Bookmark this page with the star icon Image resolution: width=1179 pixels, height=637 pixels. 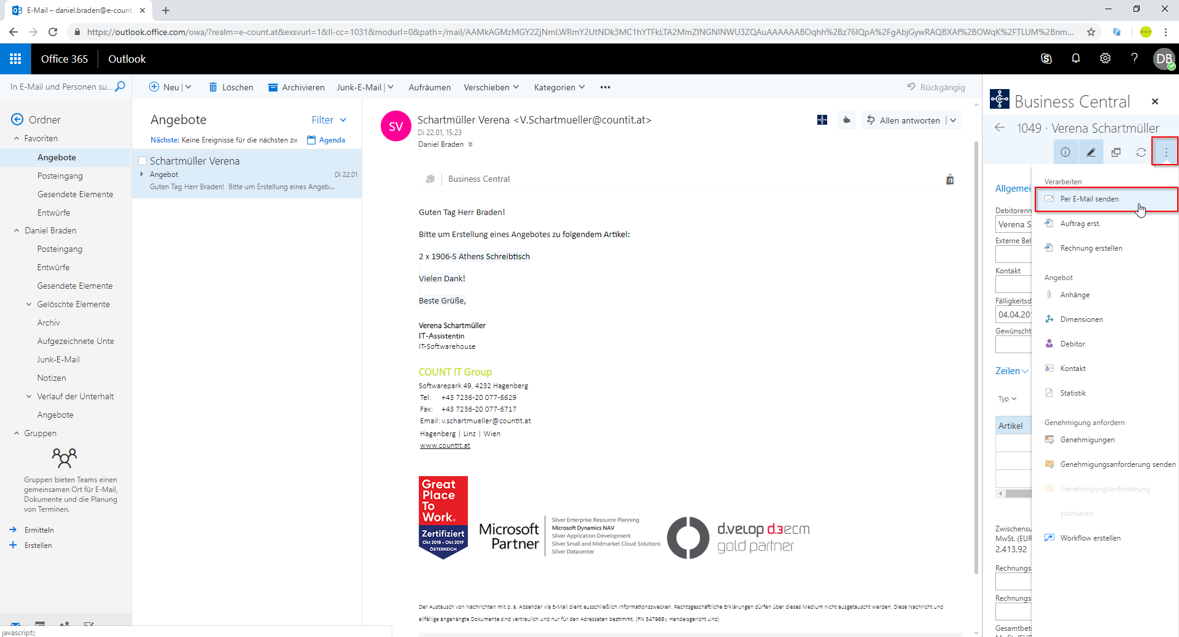point(1091,32)
